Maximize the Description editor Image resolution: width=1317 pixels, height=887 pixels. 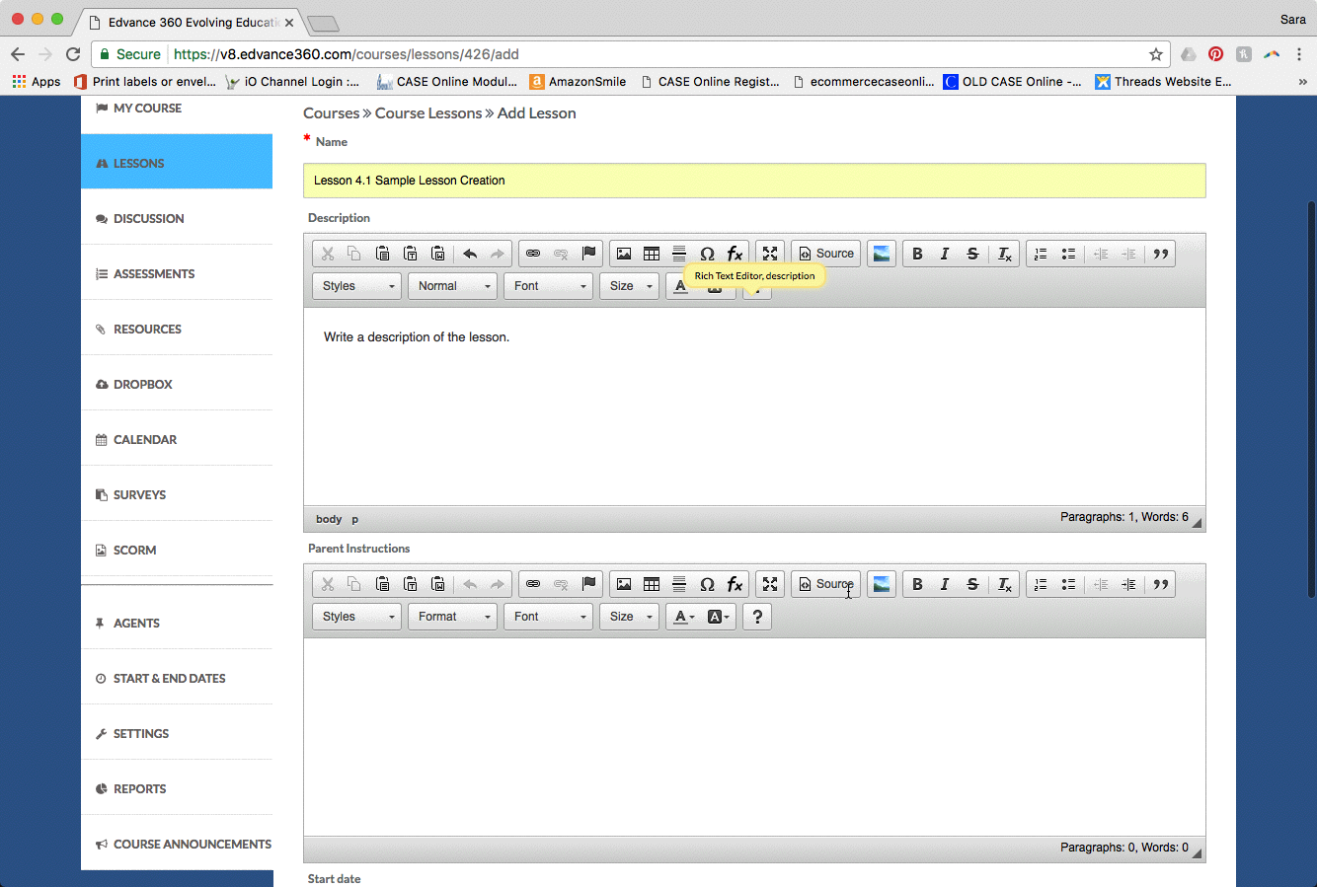click(x=770, y=254)
